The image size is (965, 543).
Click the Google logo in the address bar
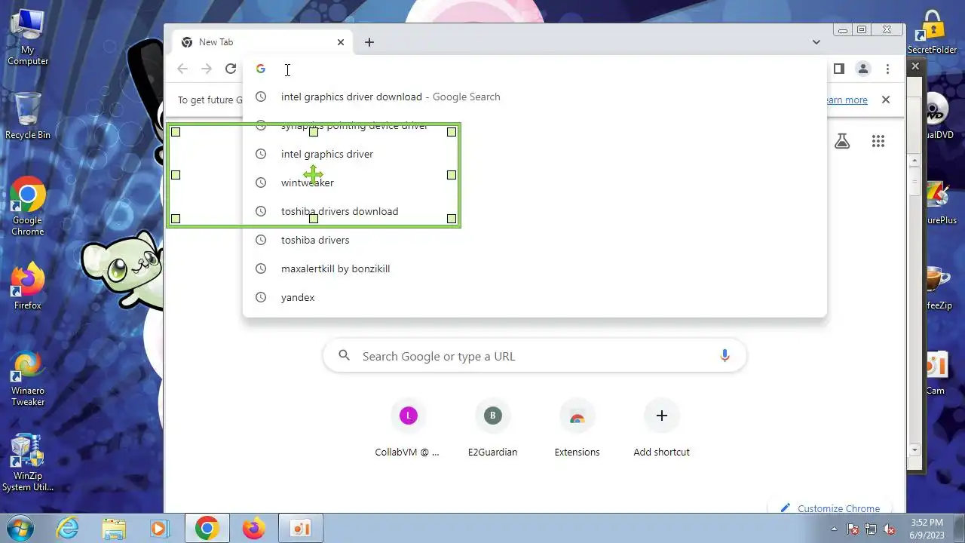tap(261, 69)
